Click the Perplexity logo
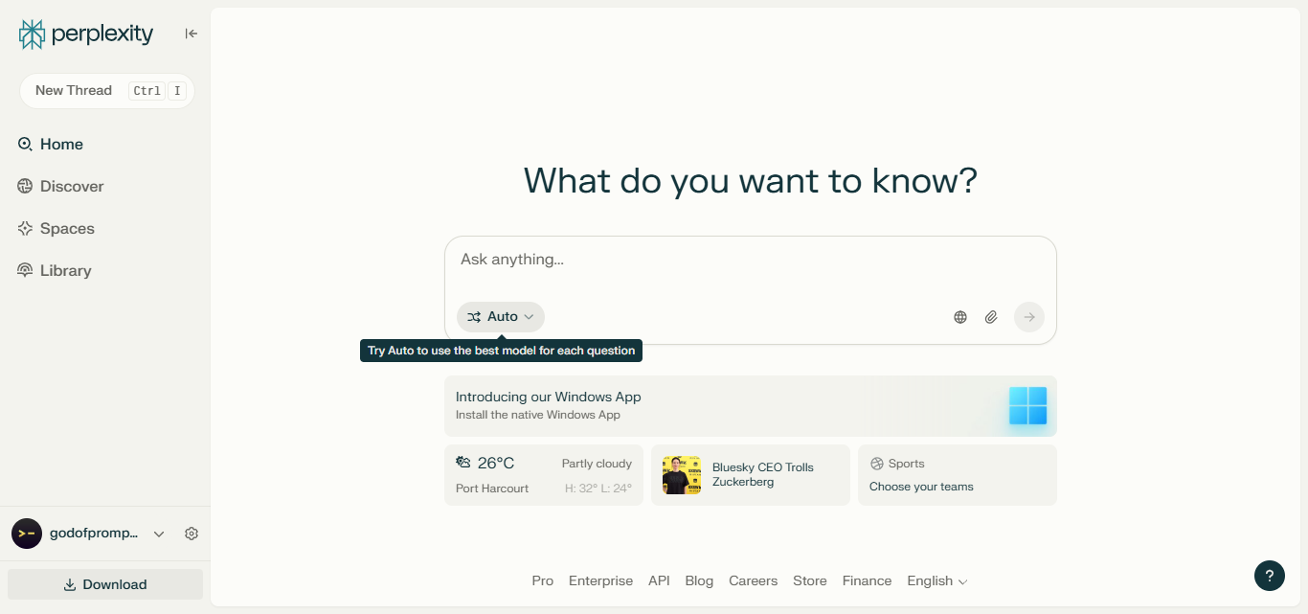Viewport: 1308px width, 614px height. pos(84,34)
